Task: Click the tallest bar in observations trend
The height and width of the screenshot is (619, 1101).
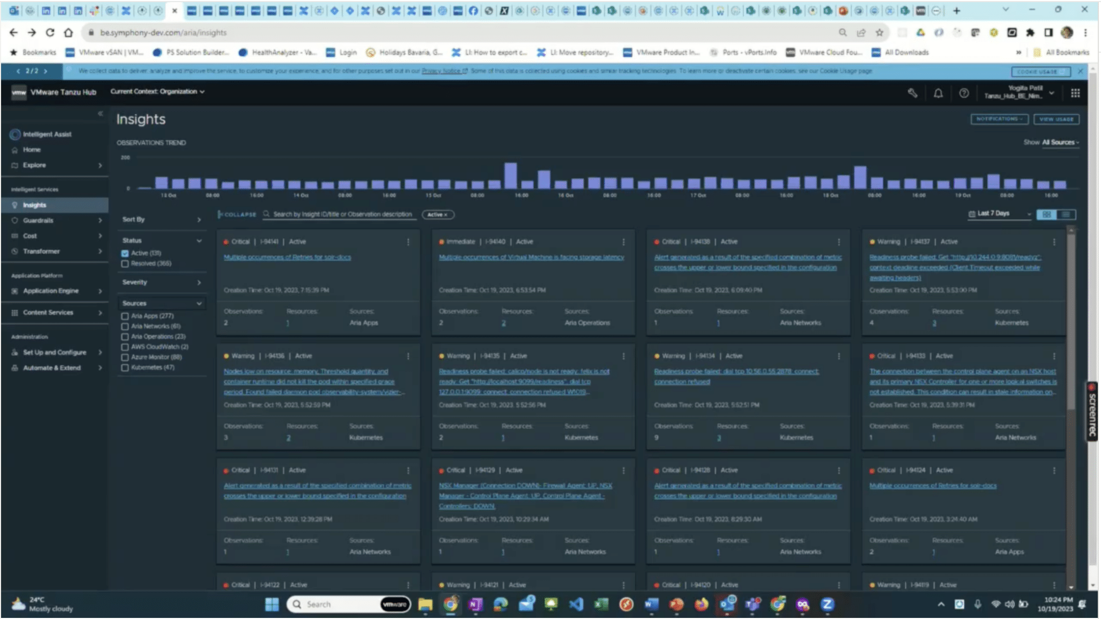Action: point(510,176)
